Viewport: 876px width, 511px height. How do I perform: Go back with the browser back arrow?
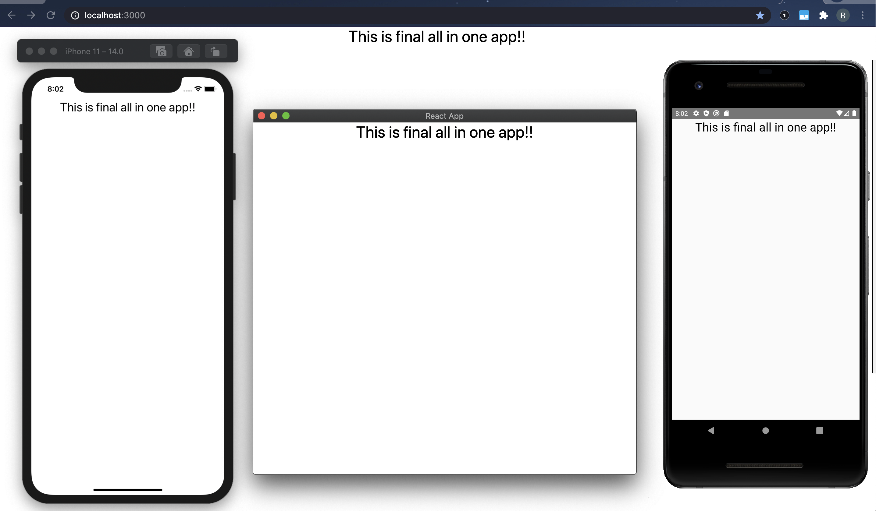(x=12, y=15)
